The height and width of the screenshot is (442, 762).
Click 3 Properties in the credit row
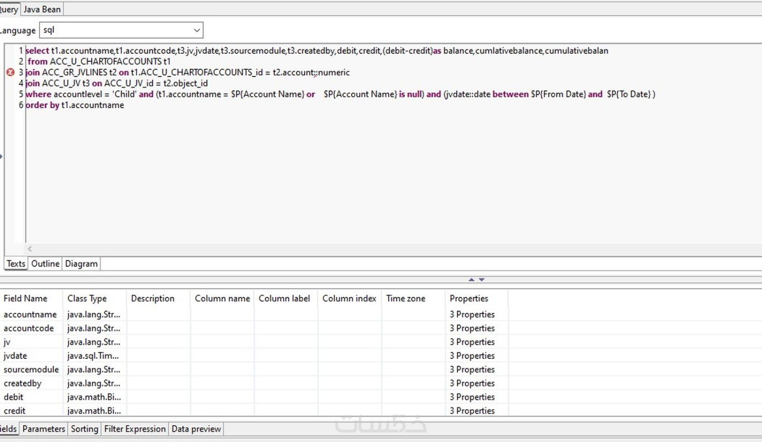[472, 411]
